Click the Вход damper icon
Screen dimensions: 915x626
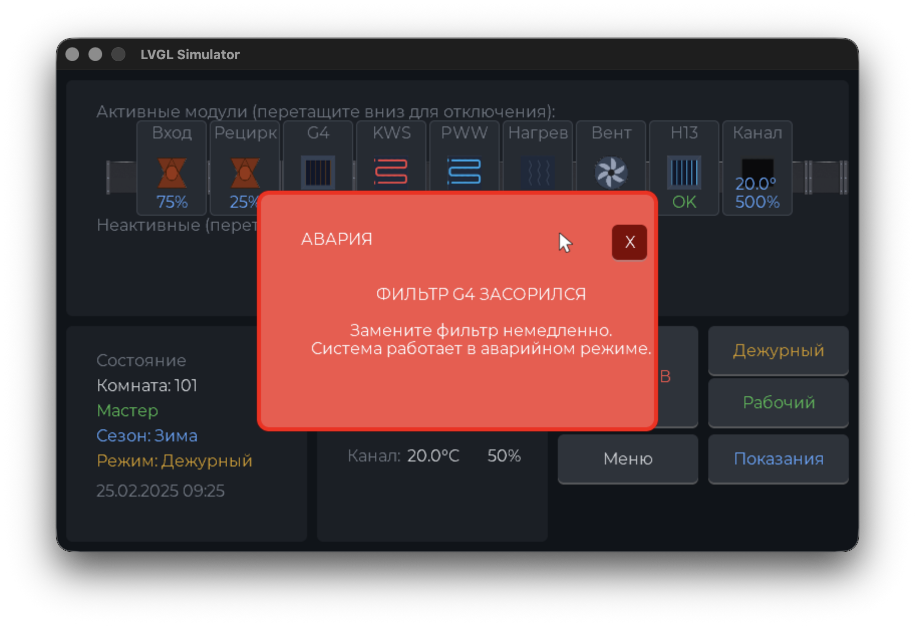(x=172, y=173)
